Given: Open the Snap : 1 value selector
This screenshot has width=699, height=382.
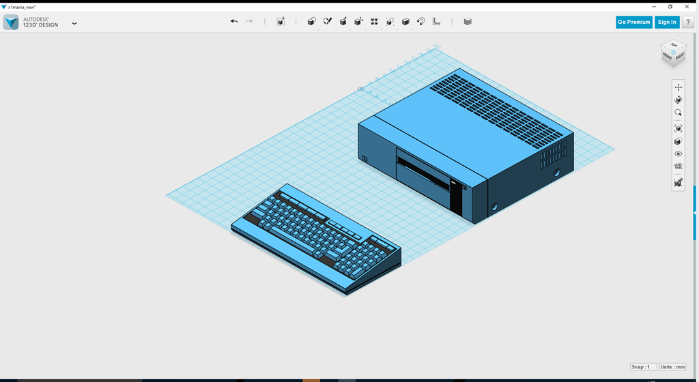Looking at the screenshot, I should 643,367.
